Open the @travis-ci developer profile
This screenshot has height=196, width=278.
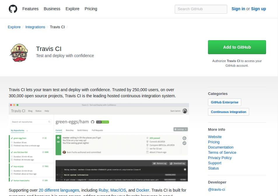pos(216,190)
